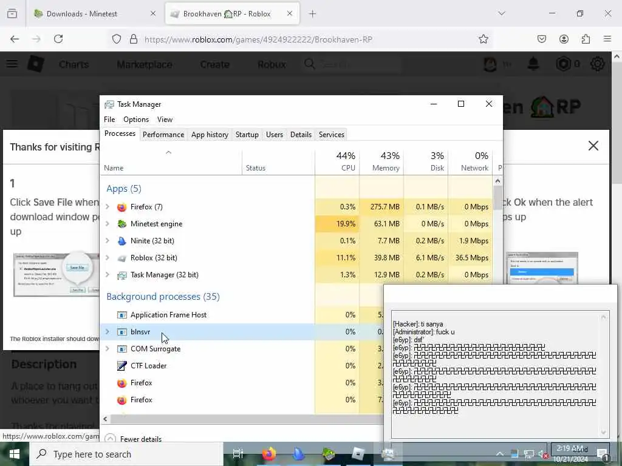Expand Task Manager (32 bit) process row
The height and width of the screenshot is (466, 622).
click(x=108, y=275)
